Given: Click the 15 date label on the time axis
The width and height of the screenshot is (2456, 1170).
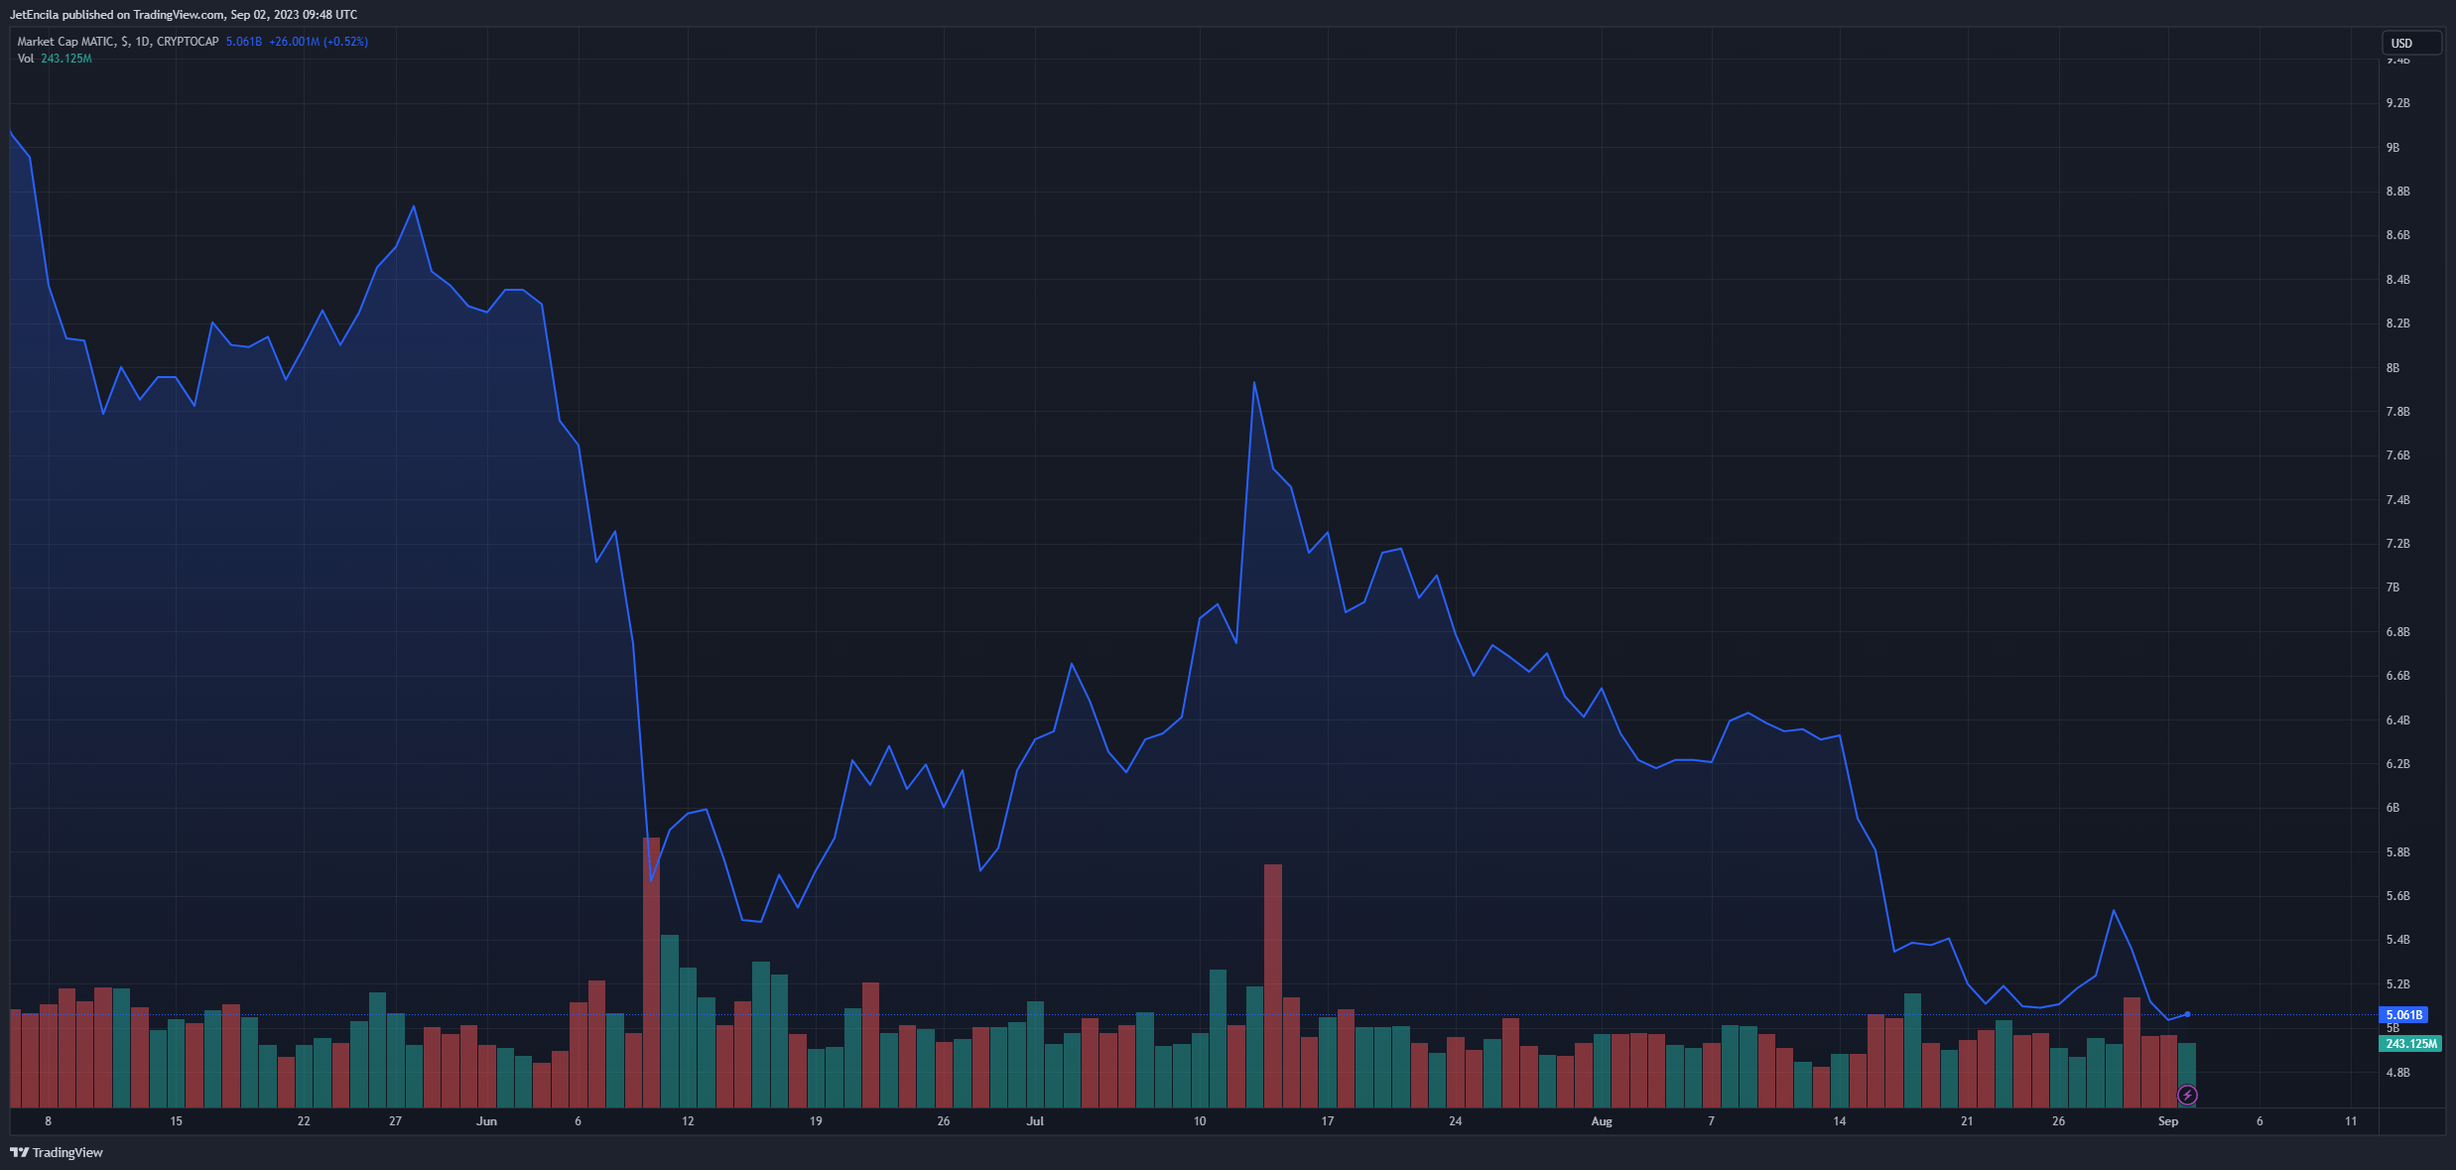Looking at the screenshot, I should click(176, 1121).
